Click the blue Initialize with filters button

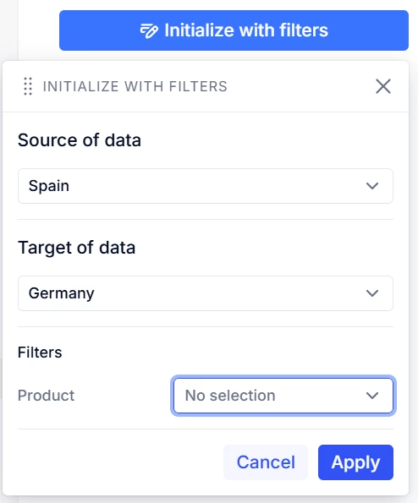[x=234, y=30]
